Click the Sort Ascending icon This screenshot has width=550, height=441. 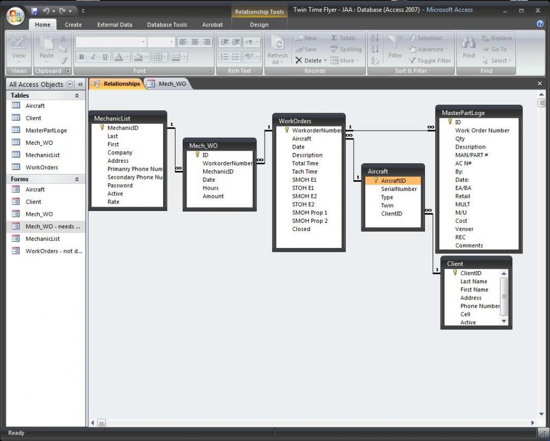[x=374, y=38]
